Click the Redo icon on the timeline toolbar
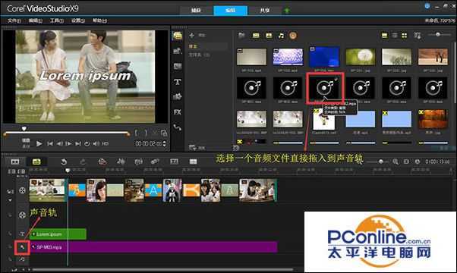 pyautogui.click(x=83, y=162)
